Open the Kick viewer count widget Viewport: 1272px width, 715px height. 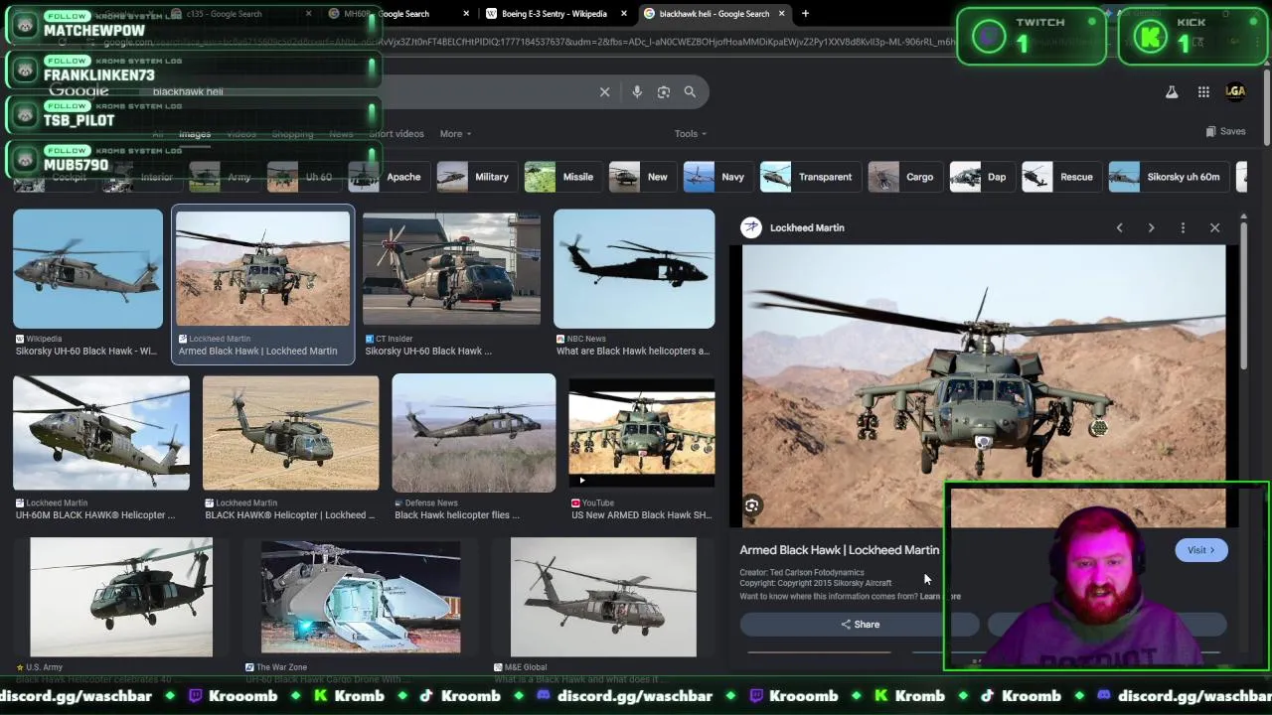tap(1192, 37)
